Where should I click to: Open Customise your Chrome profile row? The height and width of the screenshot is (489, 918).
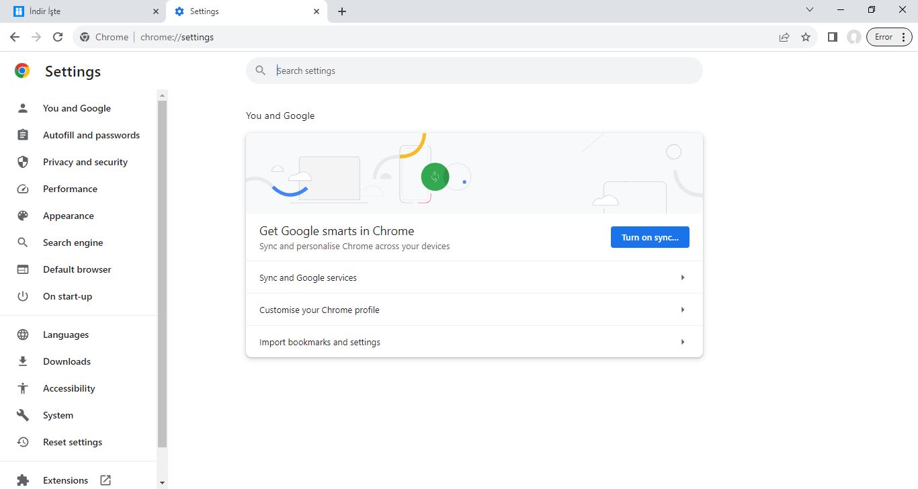[x=474, y=310]
